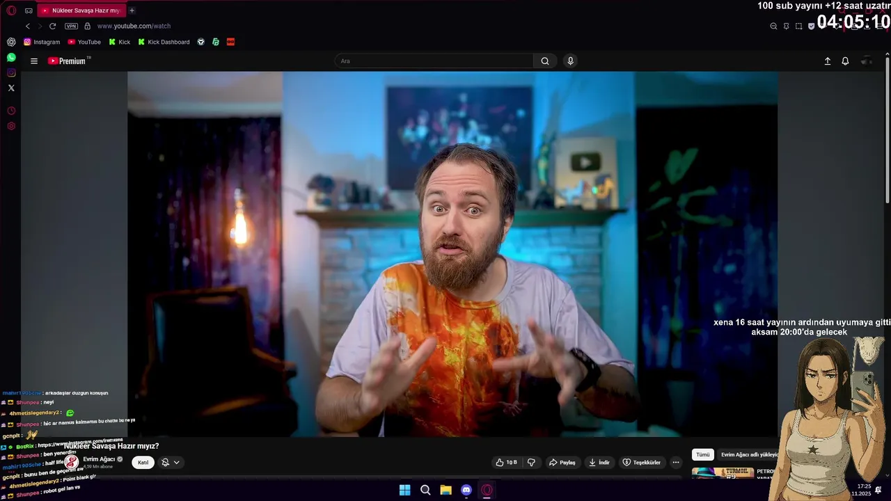Switch to the Nükleer Savaşa Hazır mıyız tab
Screen dimensions: 891x501
(x=81, y=10)
